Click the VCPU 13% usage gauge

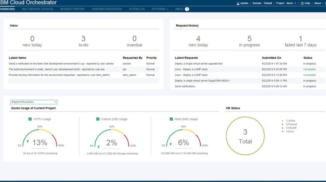[x=40, y=138]
